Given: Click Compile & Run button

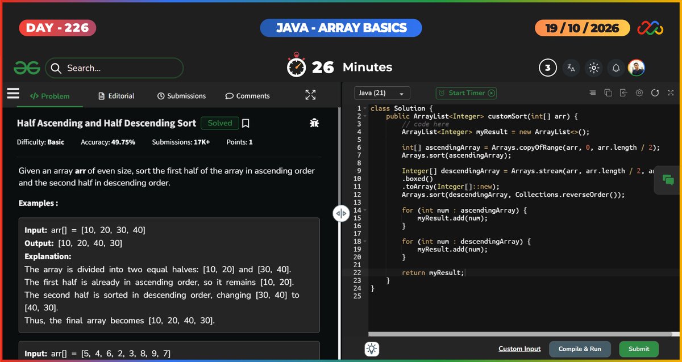Looking at the screenshot, I should tap(580, 349).
